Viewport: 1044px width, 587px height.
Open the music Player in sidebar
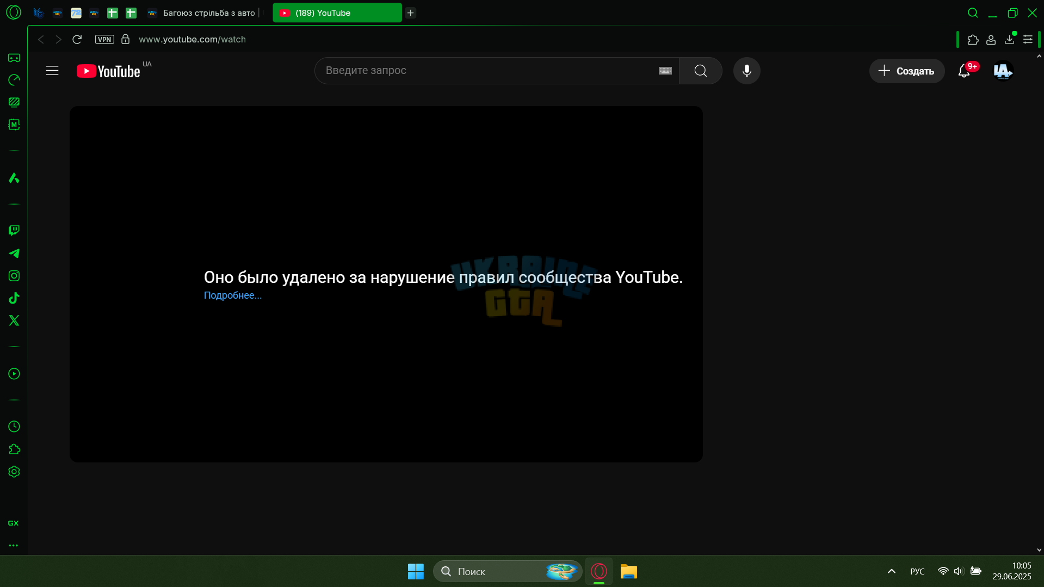(14, 374)
